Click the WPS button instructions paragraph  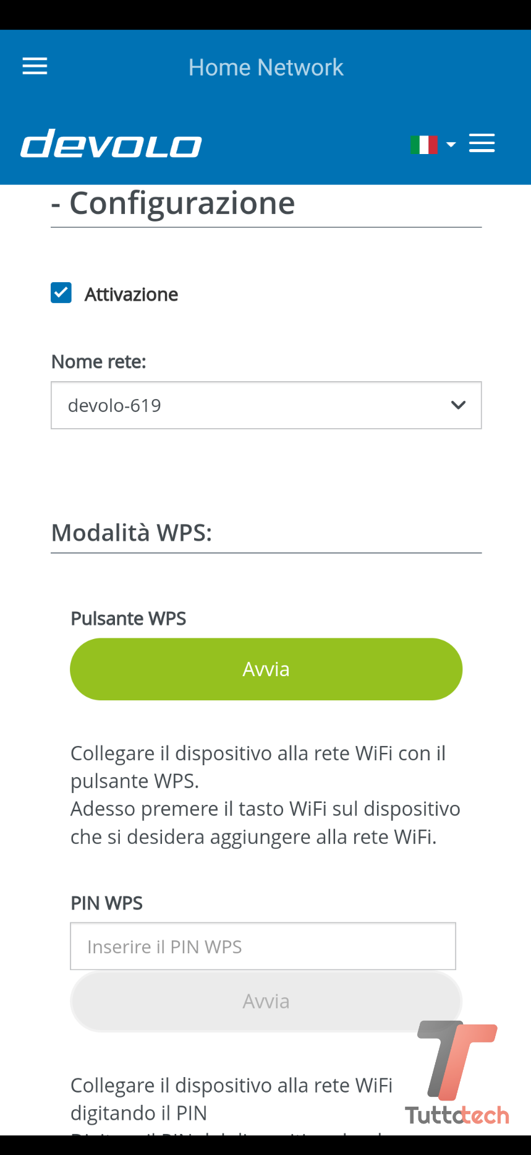pyautogui.click(x=265, y=795)
